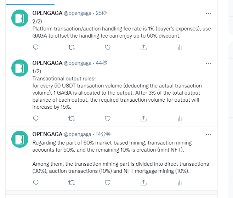This screenshot has width=233, height=198.
Task: Open @opengaga handle on the 44秒 tweet
Action: click(78, 63)
